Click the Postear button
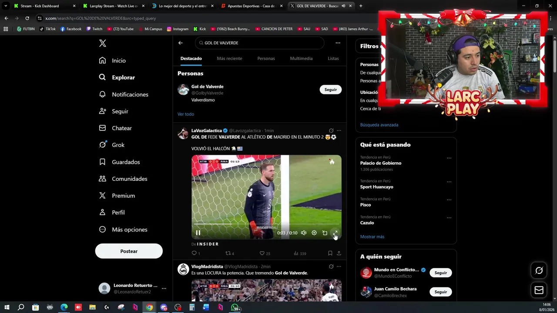The height and width of the screenshot is (313, 557). pyautogui.click(x=129, y=251)
